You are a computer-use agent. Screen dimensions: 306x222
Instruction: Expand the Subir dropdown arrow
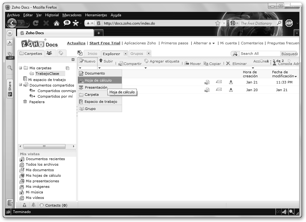point(100,68)
